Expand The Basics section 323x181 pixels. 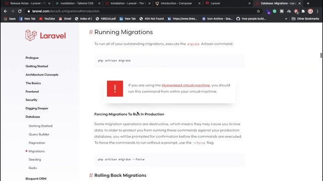[x=33, y=83]
